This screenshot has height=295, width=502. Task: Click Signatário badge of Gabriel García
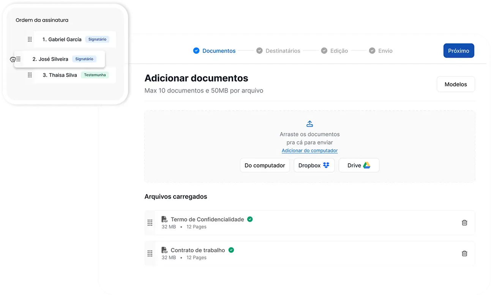point(97,39)
